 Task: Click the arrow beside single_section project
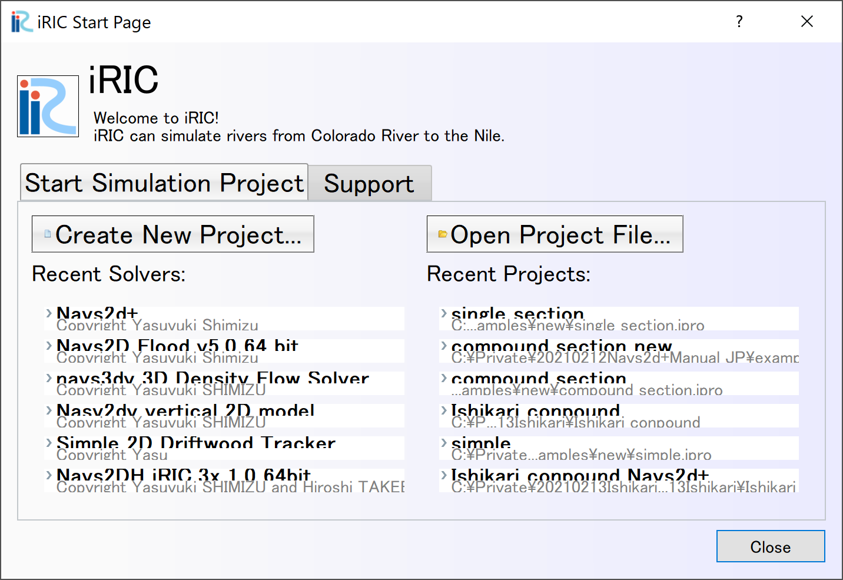coord(444,313)
